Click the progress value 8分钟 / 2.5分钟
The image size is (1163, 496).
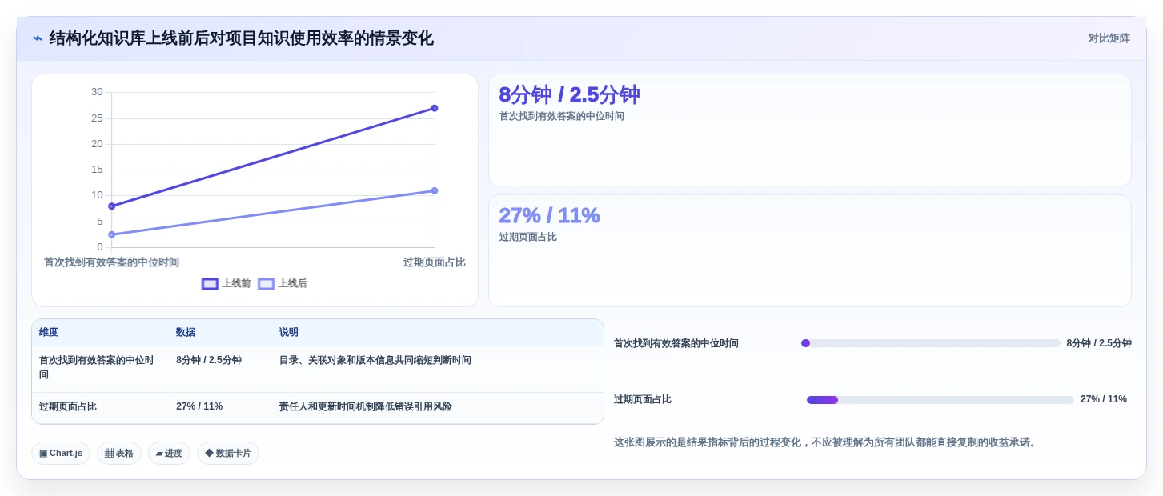[1099, 343]
